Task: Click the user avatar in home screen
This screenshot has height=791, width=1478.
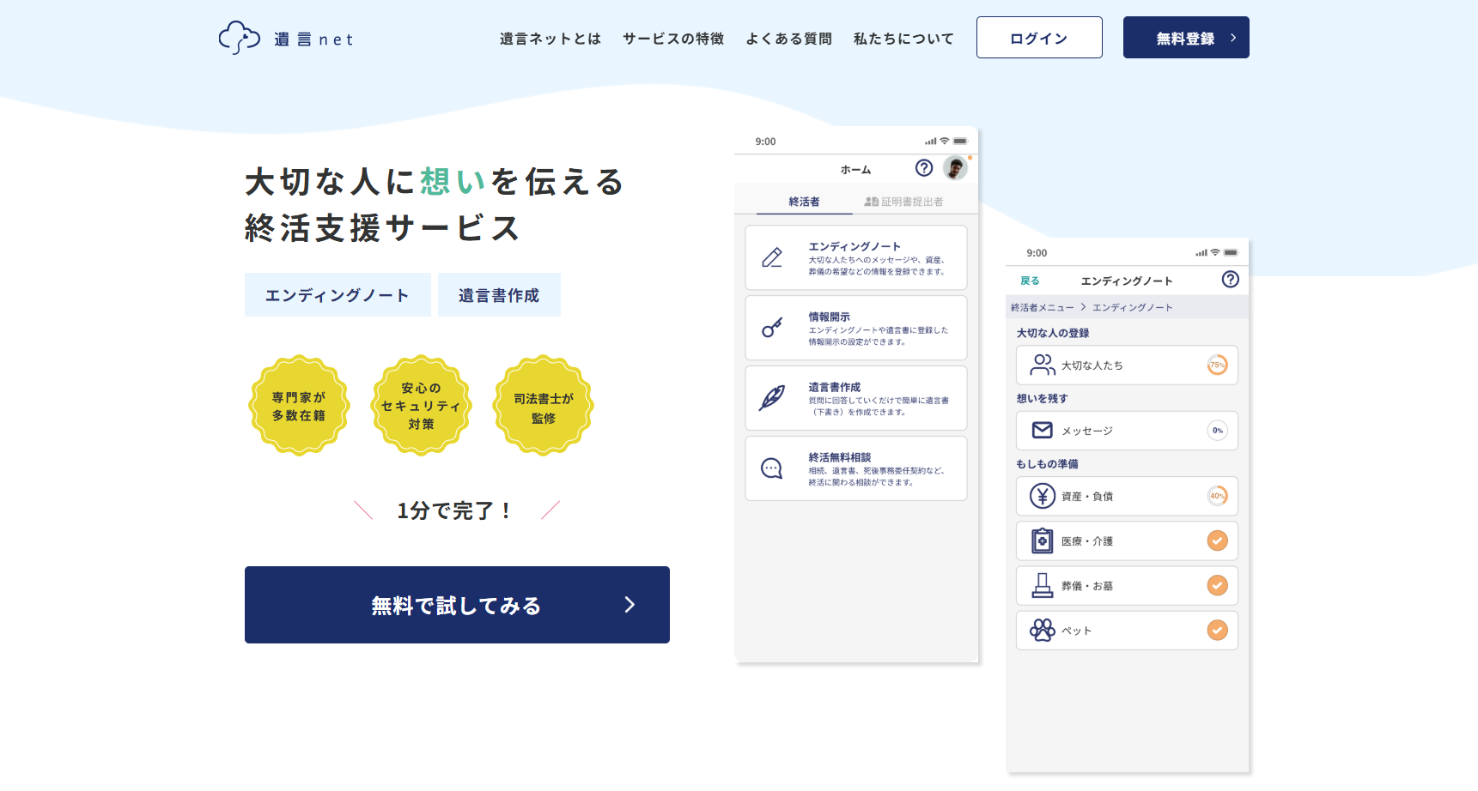Action: click(955, 168)
